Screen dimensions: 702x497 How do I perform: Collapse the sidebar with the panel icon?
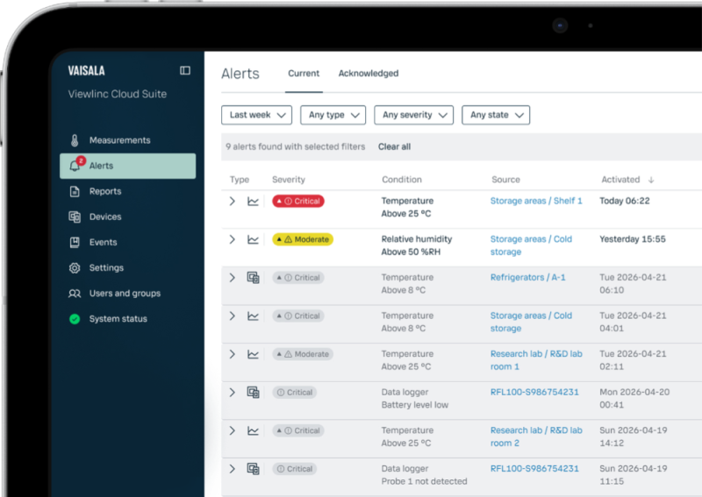[185, 70]
